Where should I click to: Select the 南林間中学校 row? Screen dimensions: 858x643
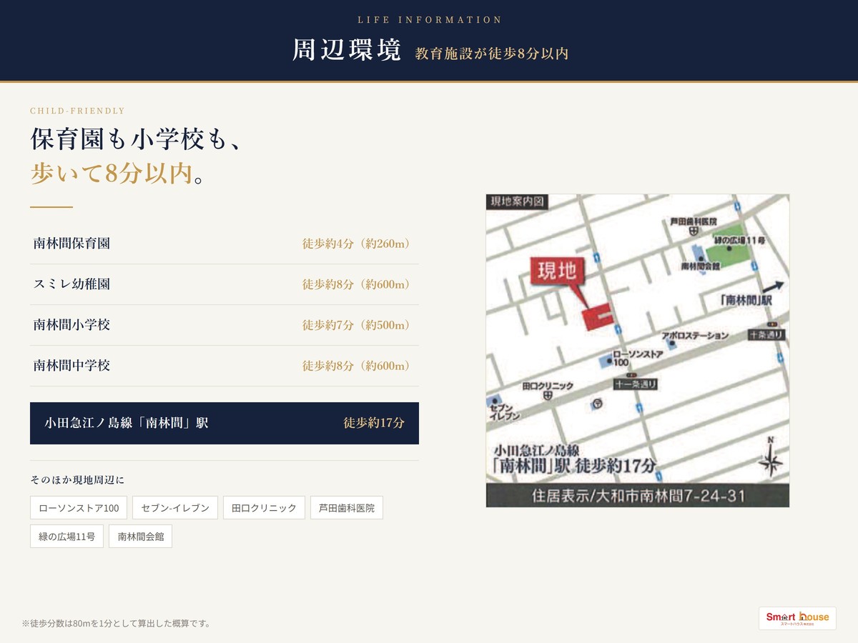(x=225, y=366)
